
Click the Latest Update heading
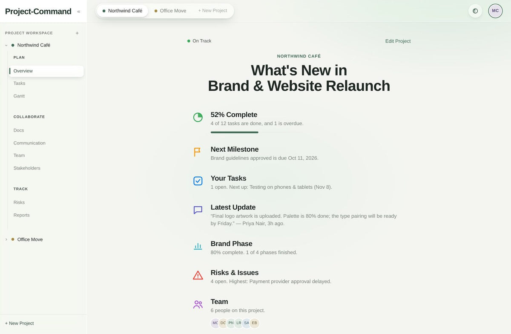[x=233, y=207]
